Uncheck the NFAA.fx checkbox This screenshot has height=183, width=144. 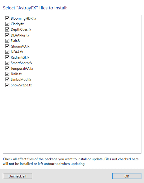[x=7, y=52]
